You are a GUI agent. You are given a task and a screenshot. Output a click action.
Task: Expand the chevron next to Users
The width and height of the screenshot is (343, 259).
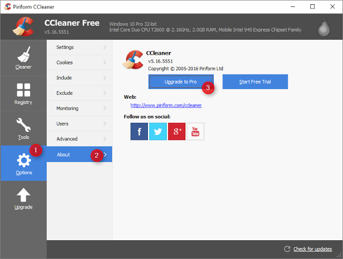[105, 124]
